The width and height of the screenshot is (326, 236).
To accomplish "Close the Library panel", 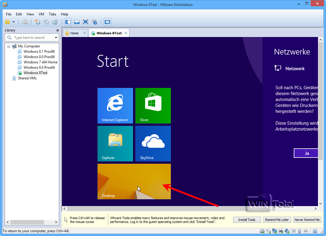I will click(58, 30).
